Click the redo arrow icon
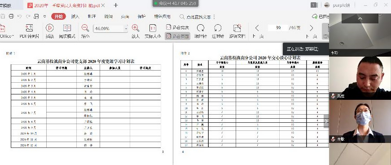The image size is (391, 165). pos(28,17)
